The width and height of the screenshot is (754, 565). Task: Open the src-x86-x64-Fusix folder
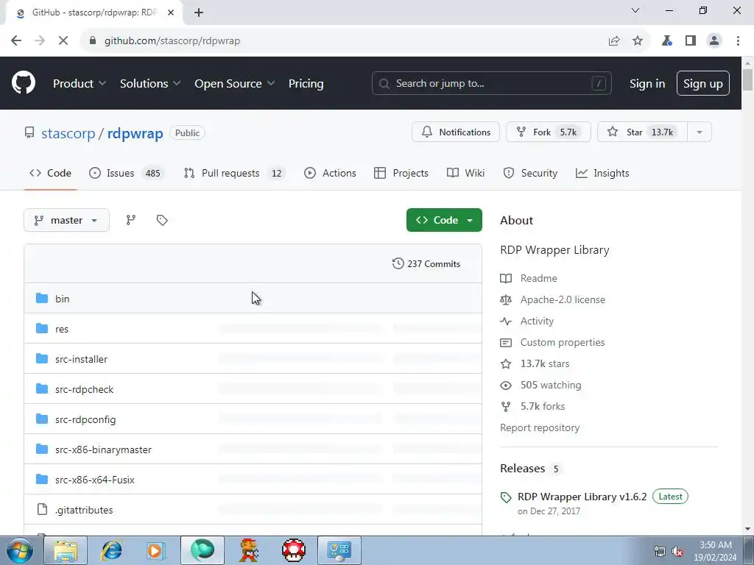pos(95,480)
